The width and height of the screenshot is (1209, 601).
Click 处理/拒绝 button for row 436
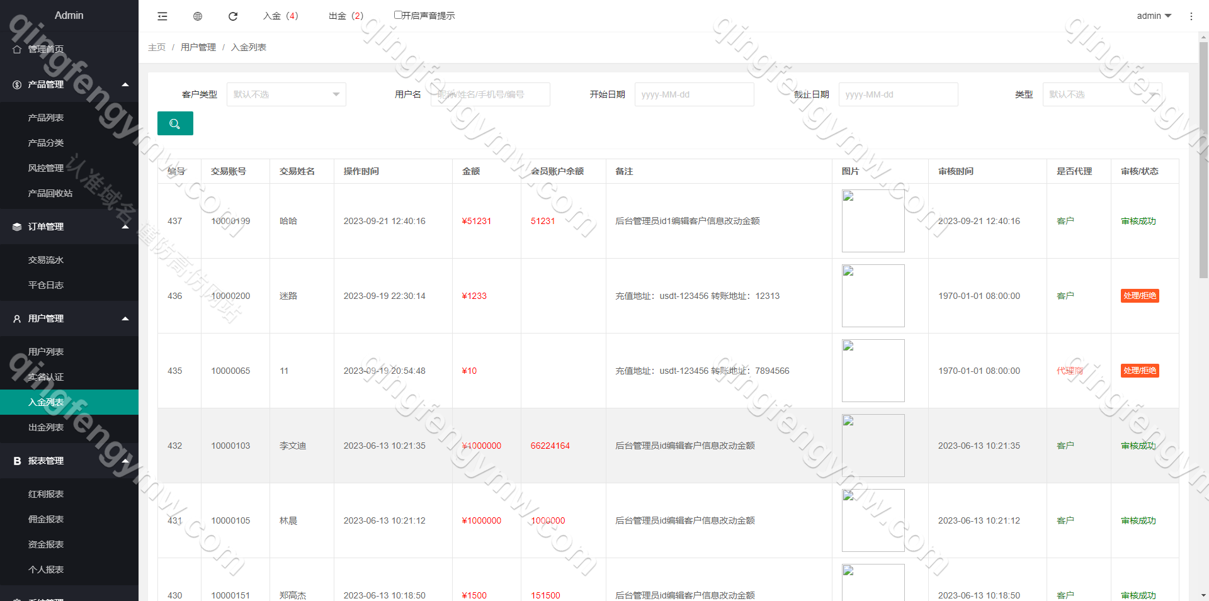(1140, 296)
